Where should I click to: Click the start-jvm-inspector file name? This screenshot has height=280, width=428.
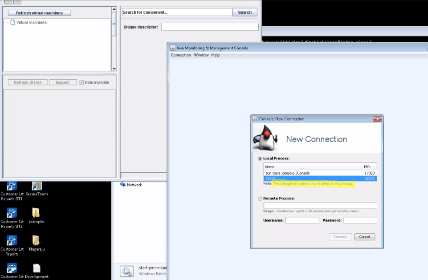click(x=153, y=268)
